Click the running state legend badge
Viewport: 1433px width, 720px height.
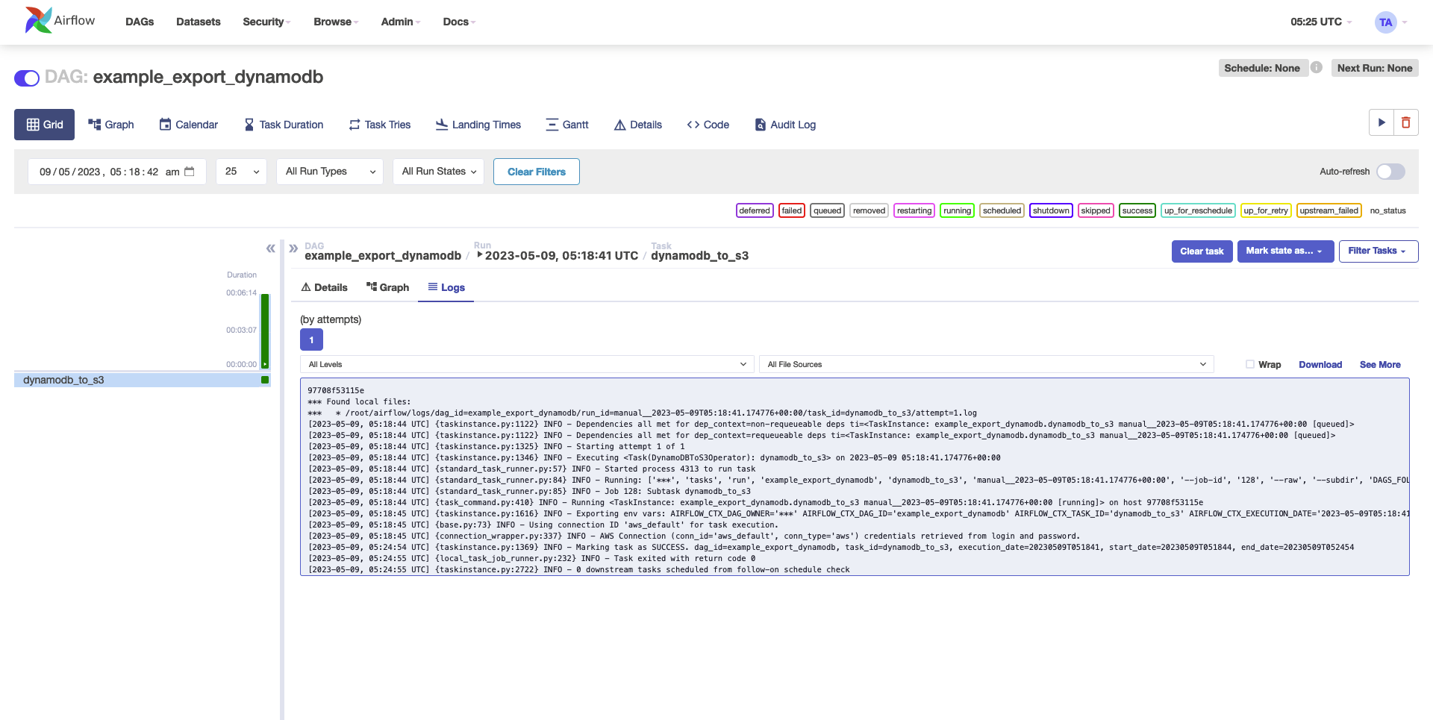coord(957,210)
